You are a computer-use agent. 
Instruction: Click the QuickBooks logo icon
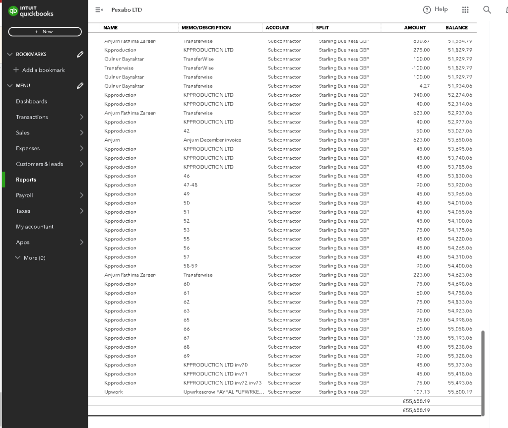pos(13,11)
